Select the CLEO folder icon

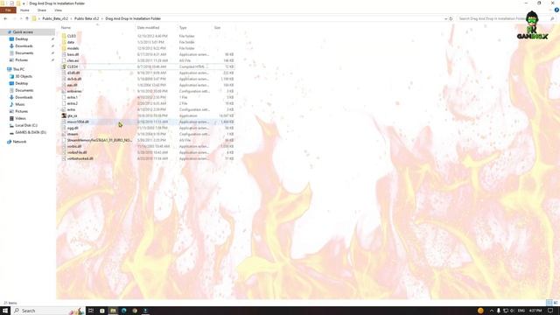coord(64,36)
